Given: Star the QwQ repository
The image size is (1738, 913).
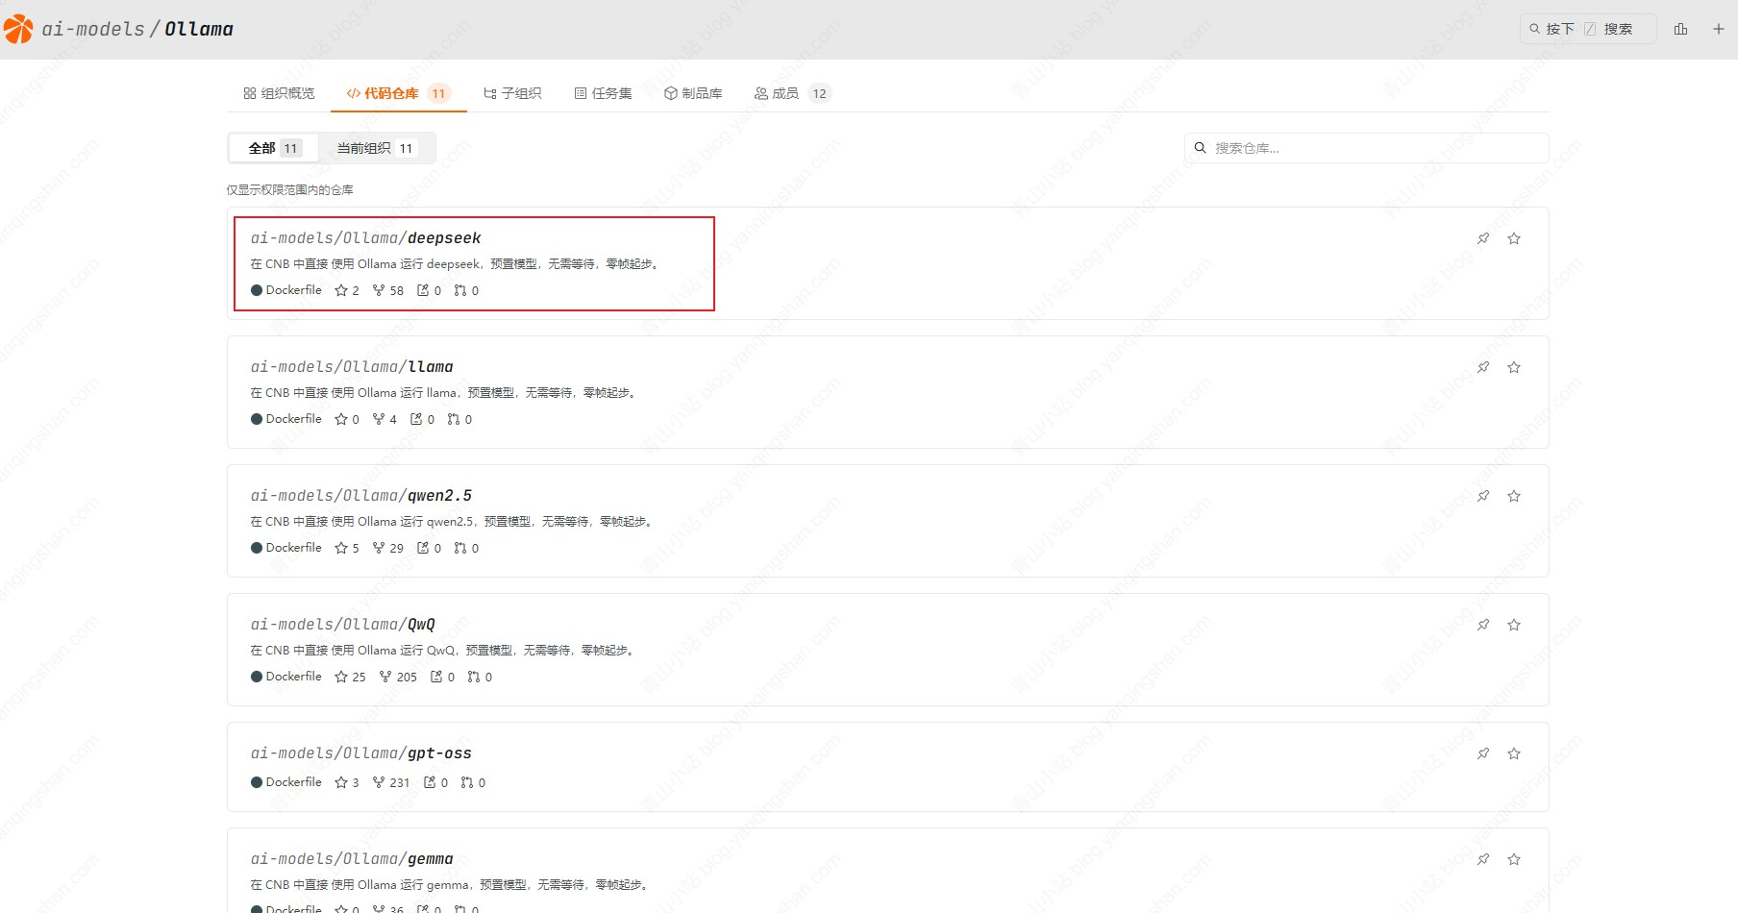Looking at the screenshot, I should (x=1514, y=625).
